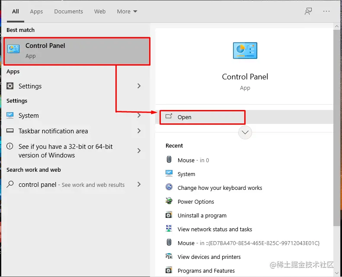The height and width of the screenshot is (277, 342).
Task: Switch to the Documents tab
Action: (x=68, y=12)
